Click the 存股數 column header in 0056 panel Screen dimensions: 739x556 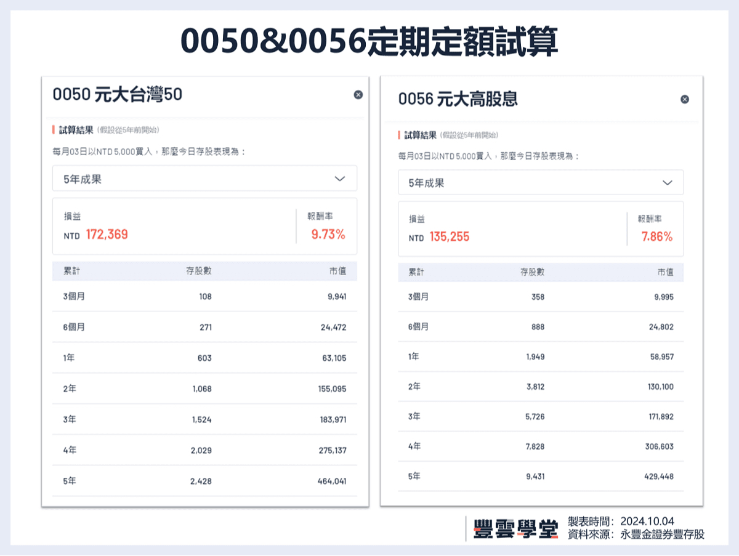532,272
